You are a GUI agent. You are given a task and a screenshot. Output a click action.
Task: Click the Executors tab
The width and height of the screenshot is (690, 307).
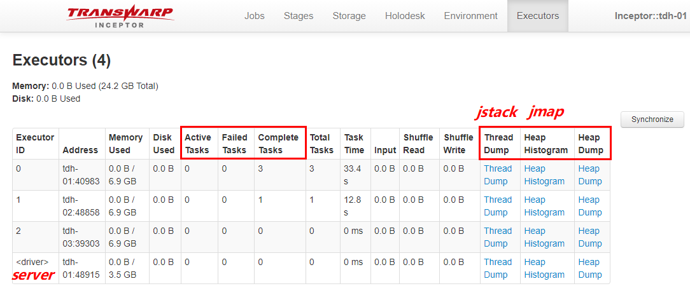click(538, 16)
